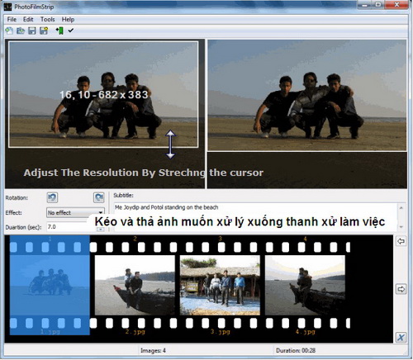Remove the selected picture with the X icon
The width and height of the screenshot is (413, 360).
[x=401, y=337]
